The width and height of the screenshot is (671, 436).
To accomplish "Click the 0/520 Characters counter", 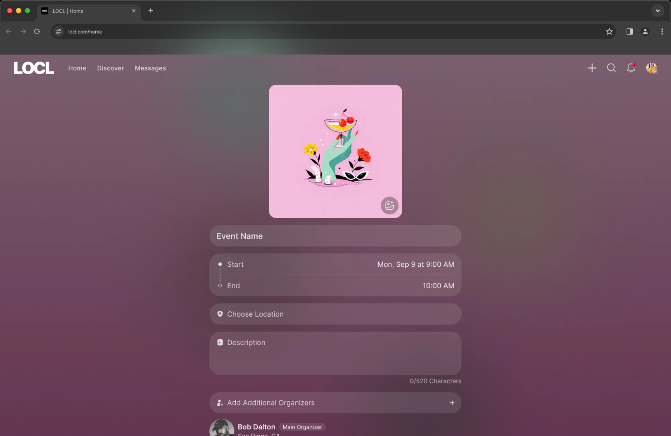I will (435, 381).
